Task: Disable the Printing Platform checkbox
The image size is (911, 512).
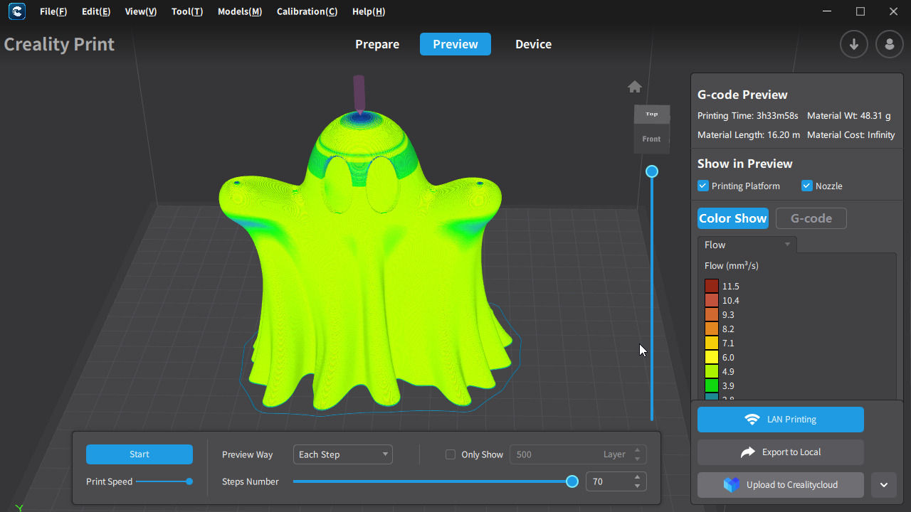Action: [703, 186]
